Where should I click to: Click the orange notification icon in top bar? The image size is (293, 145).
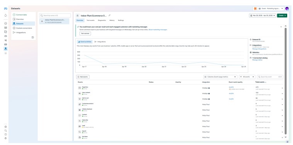(x=255, y=8)
